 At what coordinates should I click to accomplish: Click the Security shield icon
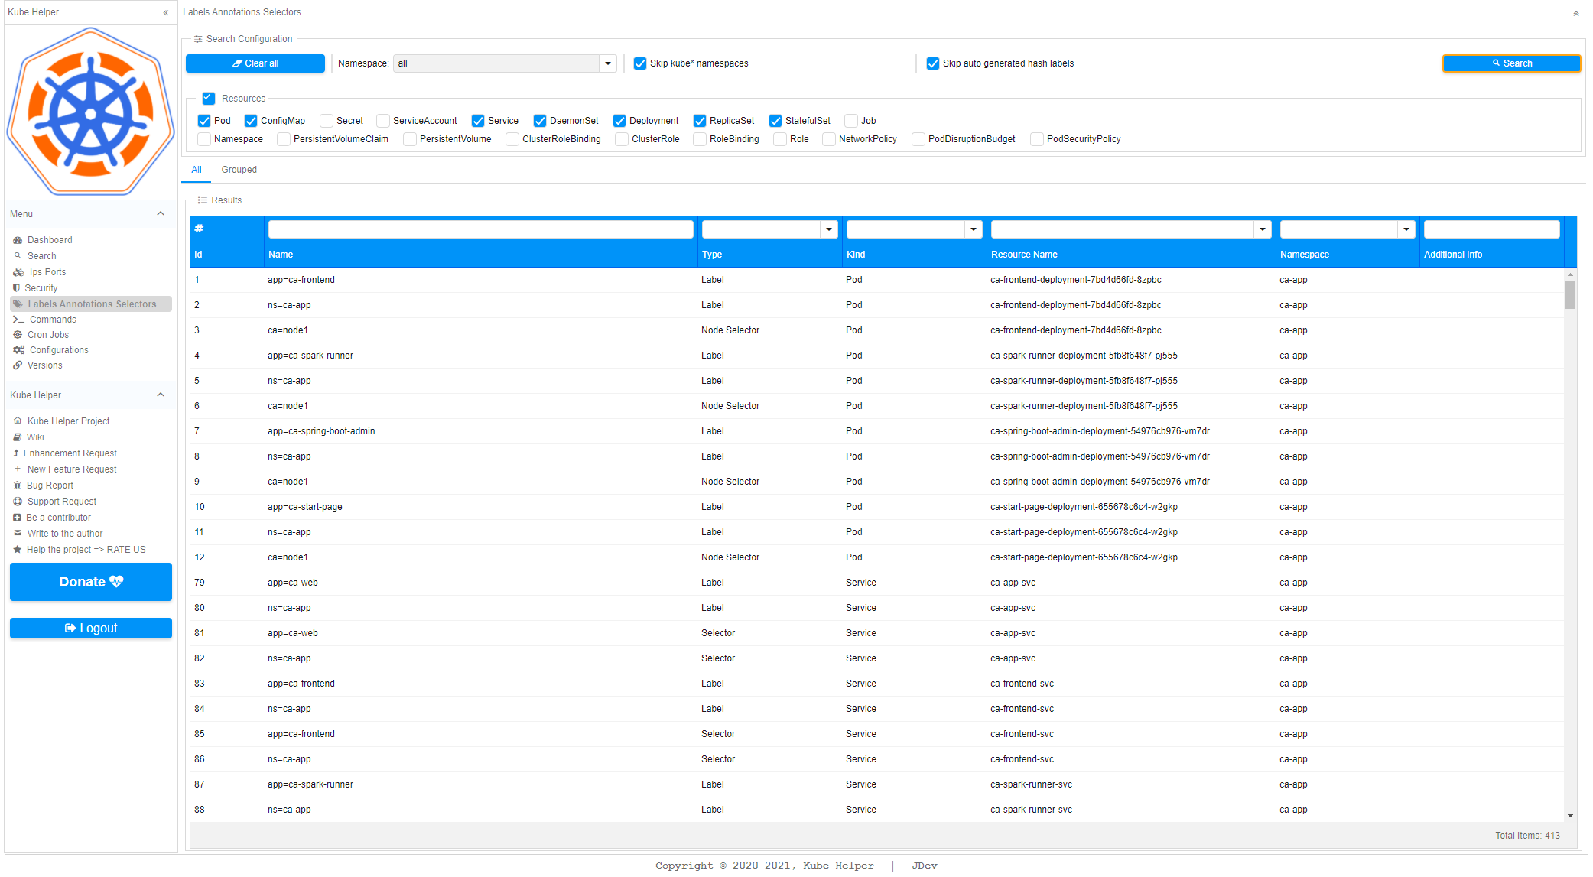pos(16,288)
